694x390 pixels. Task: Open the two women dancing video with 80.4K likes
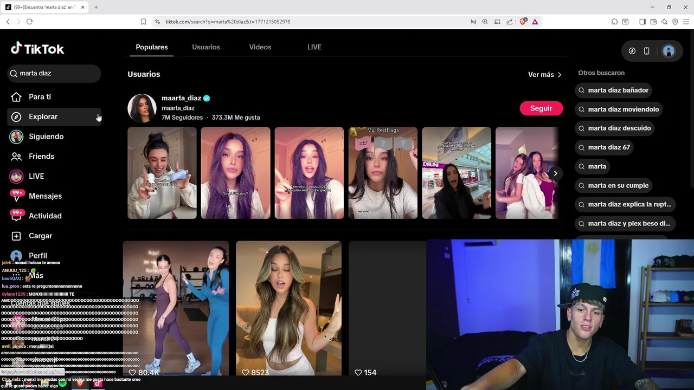[x=176, y=309]
